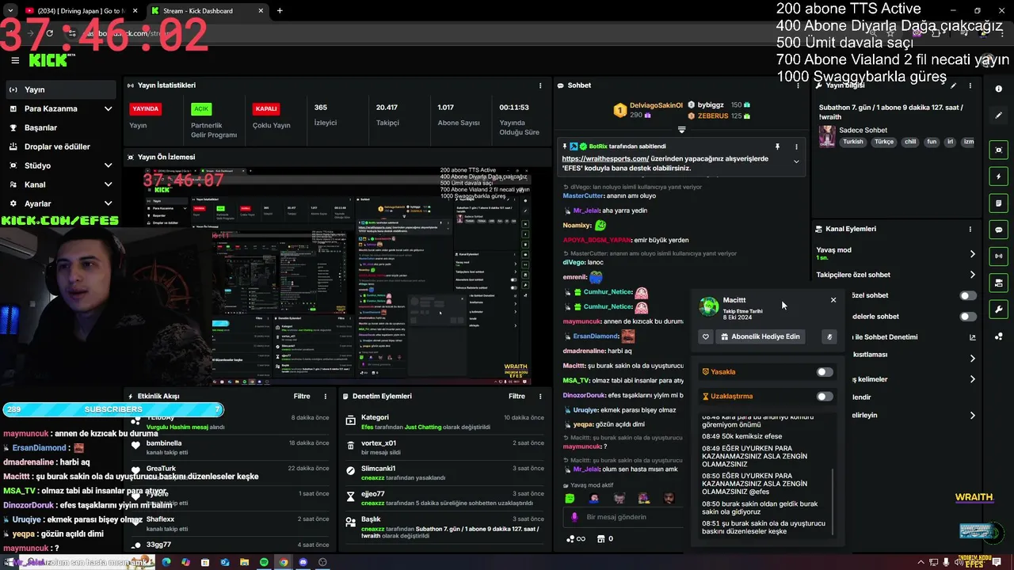Reload the browser page
The width and height of the screenshot is (1014, 570).
tap(50, 33)
